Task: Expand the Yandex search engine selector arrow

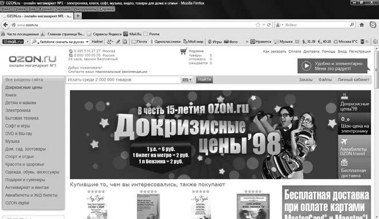Action: pyautogui.click(x=282, y=25)
